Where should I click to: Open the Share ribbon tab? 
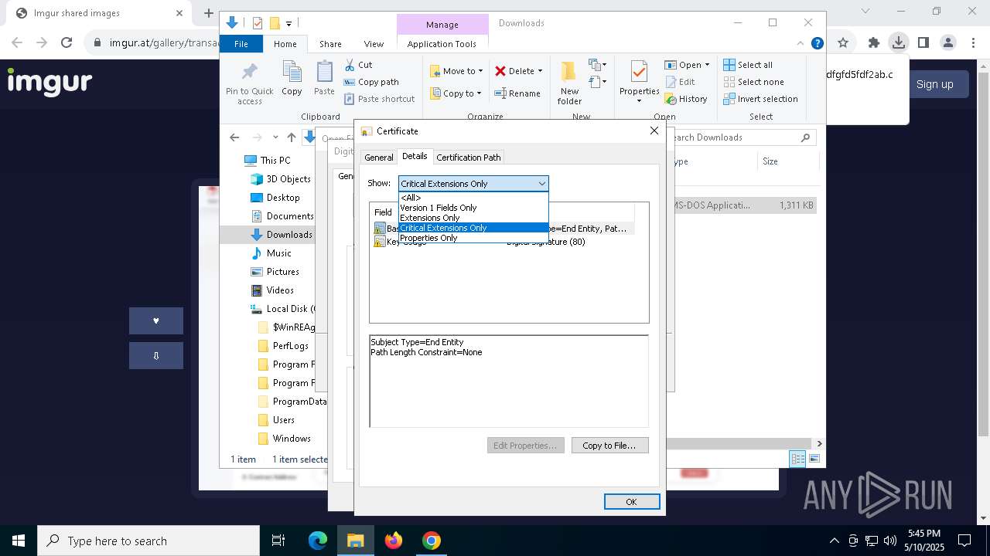(330, 44)
